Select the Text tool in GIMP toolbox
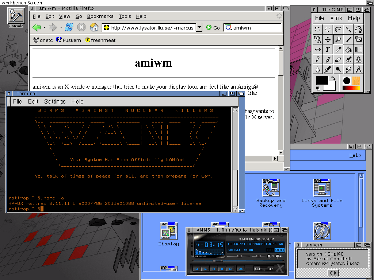 tap(328, 50)
